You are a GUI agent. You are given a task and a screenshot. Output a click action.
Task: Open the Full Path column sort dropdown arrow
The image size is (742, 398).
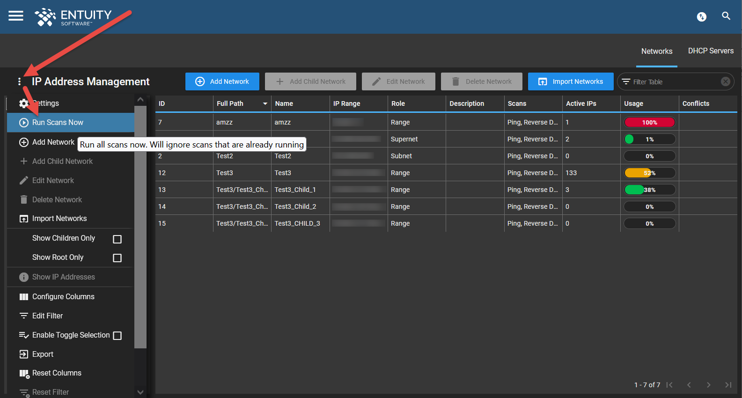[265, 103]
